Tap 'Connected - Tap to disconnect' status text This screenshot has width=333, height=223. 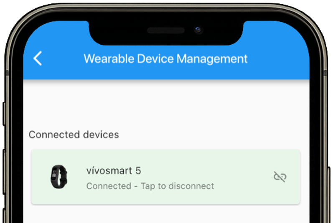click(150, 186)
